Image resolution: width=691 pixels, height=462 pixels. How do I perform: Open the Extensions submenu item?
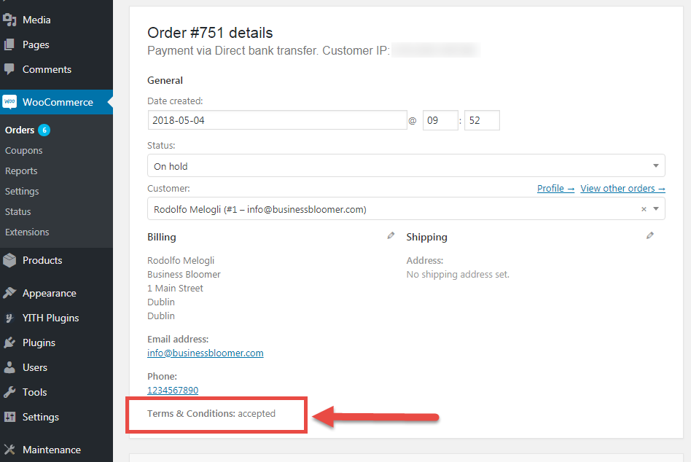coord(27,232)
